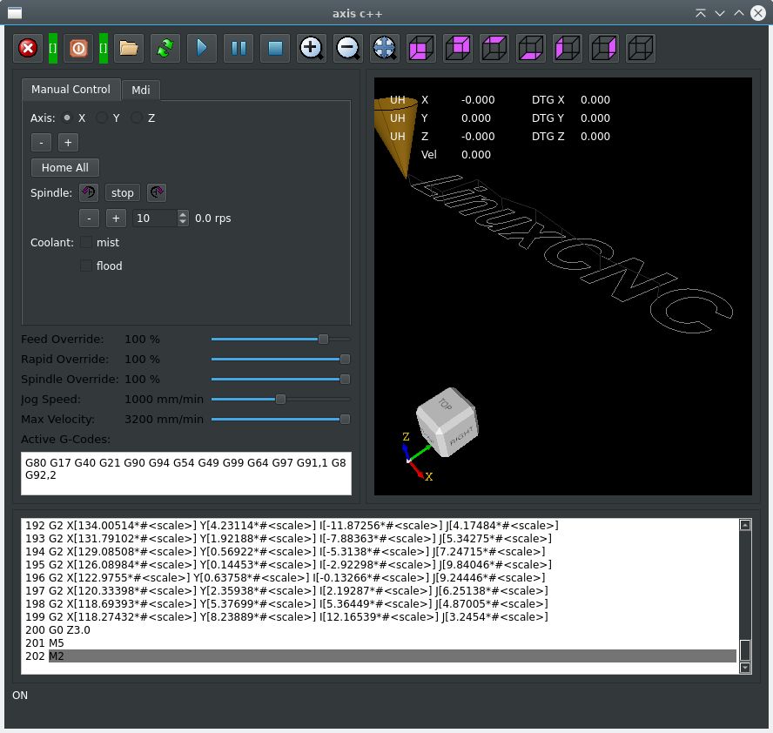The image size is (773, 733).
Task: Click the spindle speed increment field showing 10
Action: [155, 218]
